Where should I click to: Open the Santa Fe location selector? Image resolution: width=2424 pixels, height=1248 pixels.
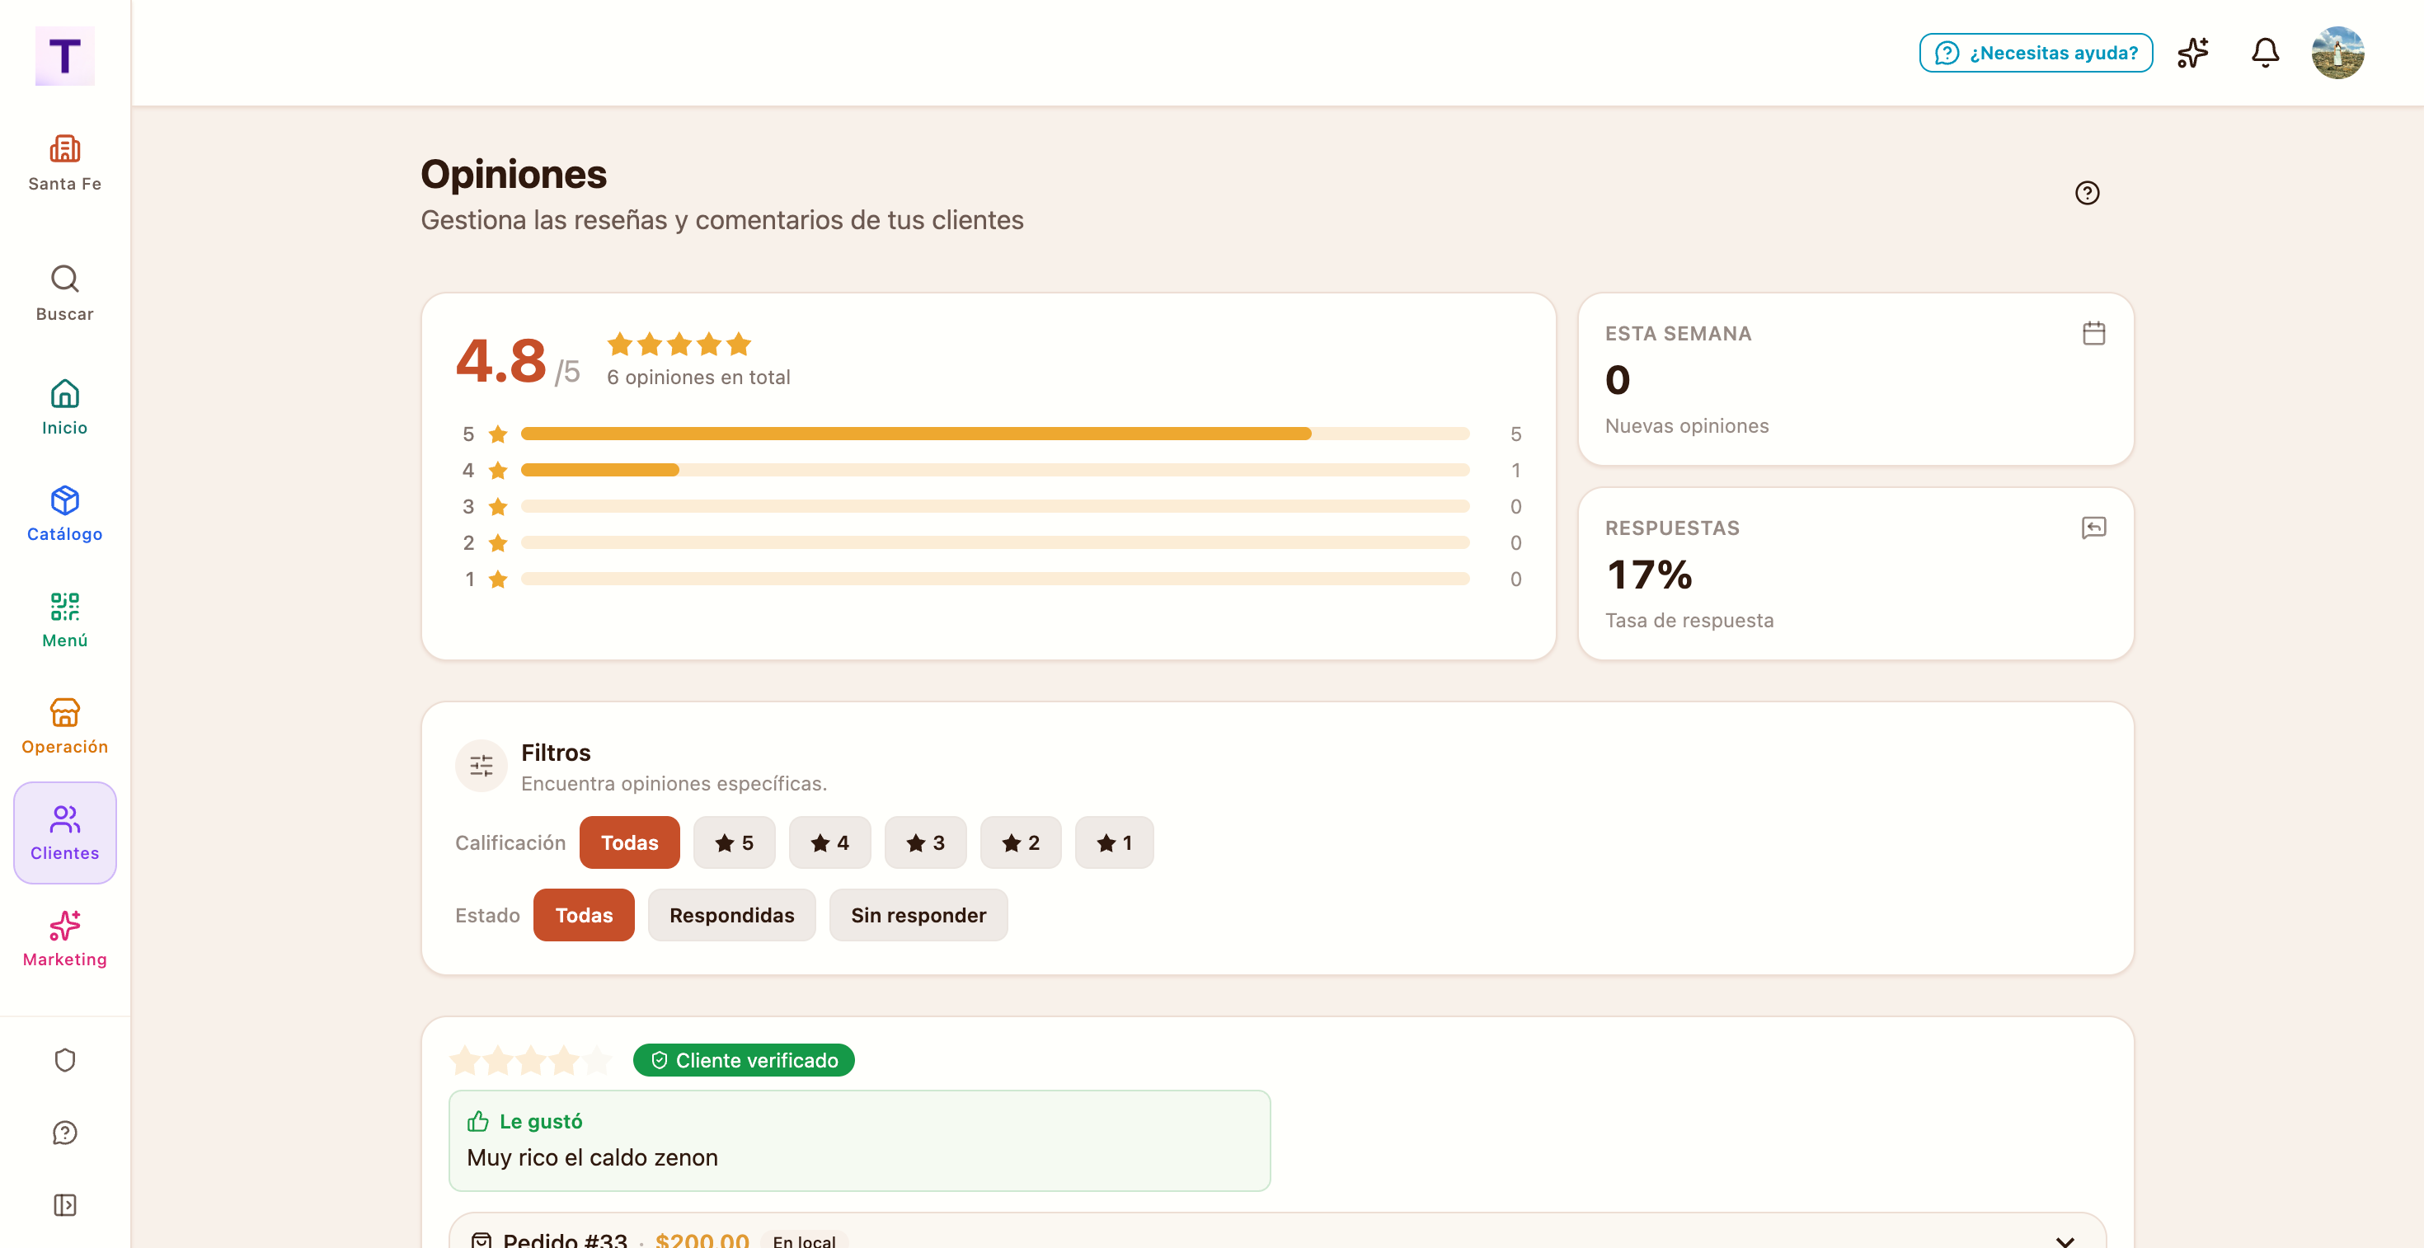click(x=65, y=162)
